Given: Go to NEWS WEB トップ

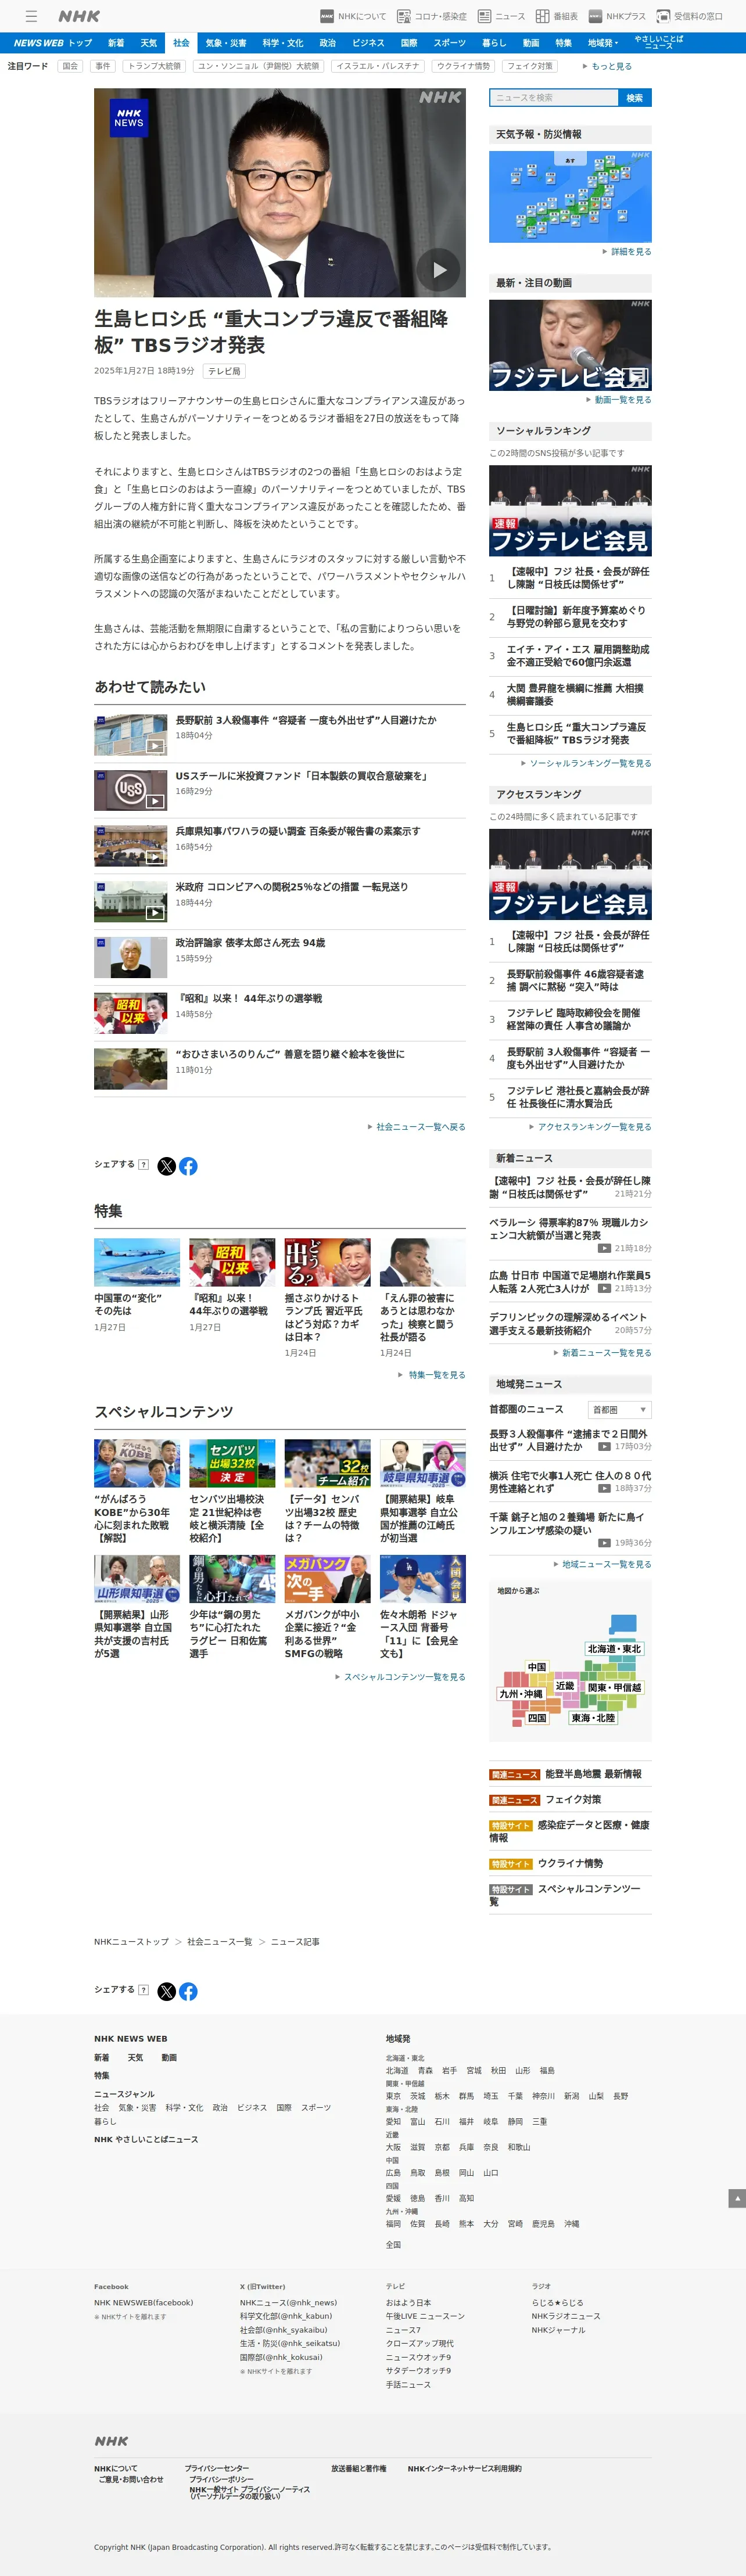Looking at the screenshot, I should pos(53,43).
